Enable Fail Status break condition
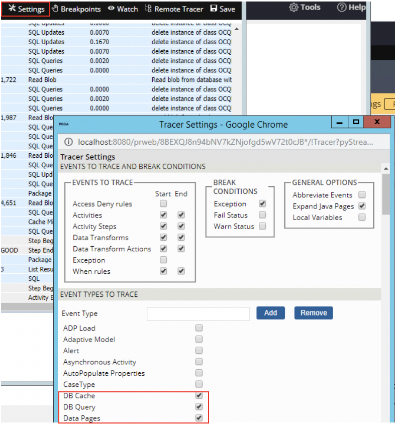Viewport: 395px width, 425px height. point(262,215)
